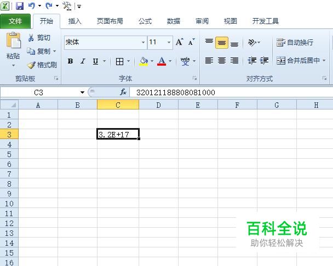Image resolution: width=333 pixels, height=266 pixels.
Task: Switch to the 审阅 tab
Action: pyautogui.click(x=202, y=21)
